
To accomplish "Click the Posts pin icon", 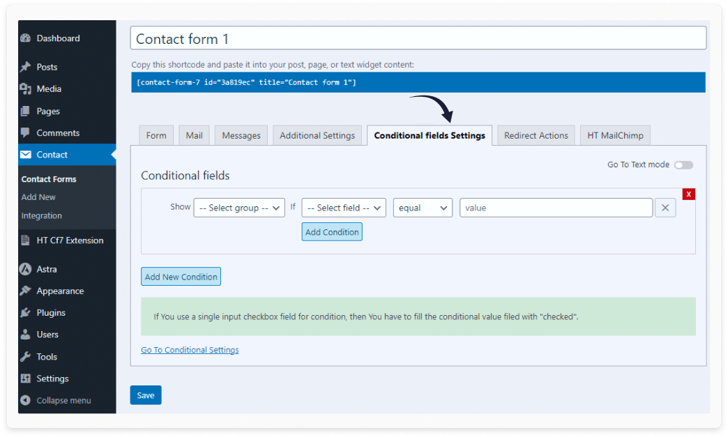I will [26, 67].
